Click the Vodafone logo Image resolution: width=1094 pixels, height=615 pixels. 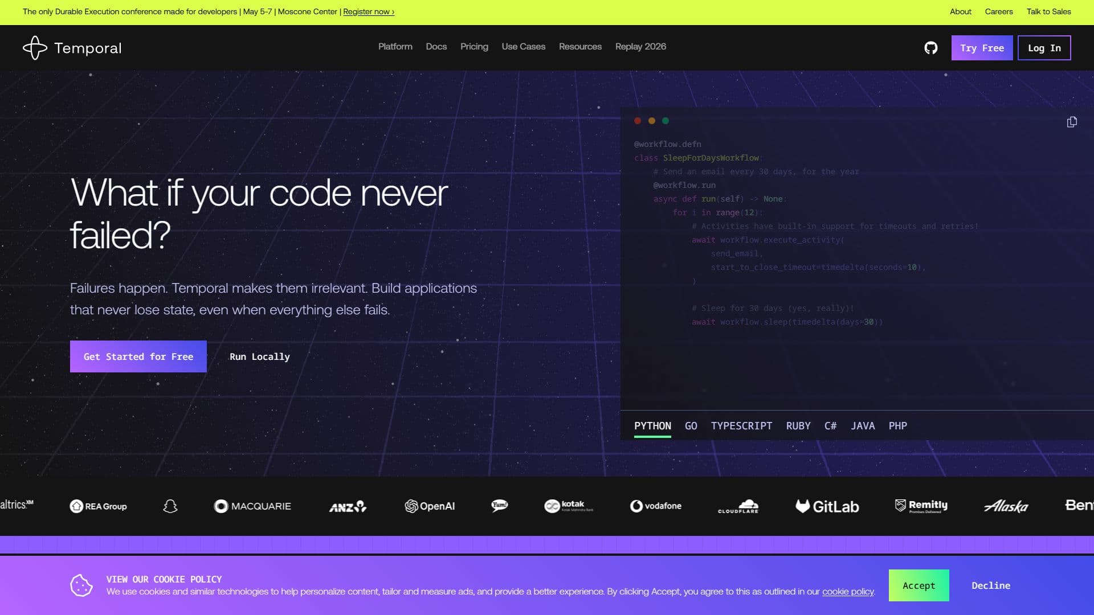coord(655,506)
